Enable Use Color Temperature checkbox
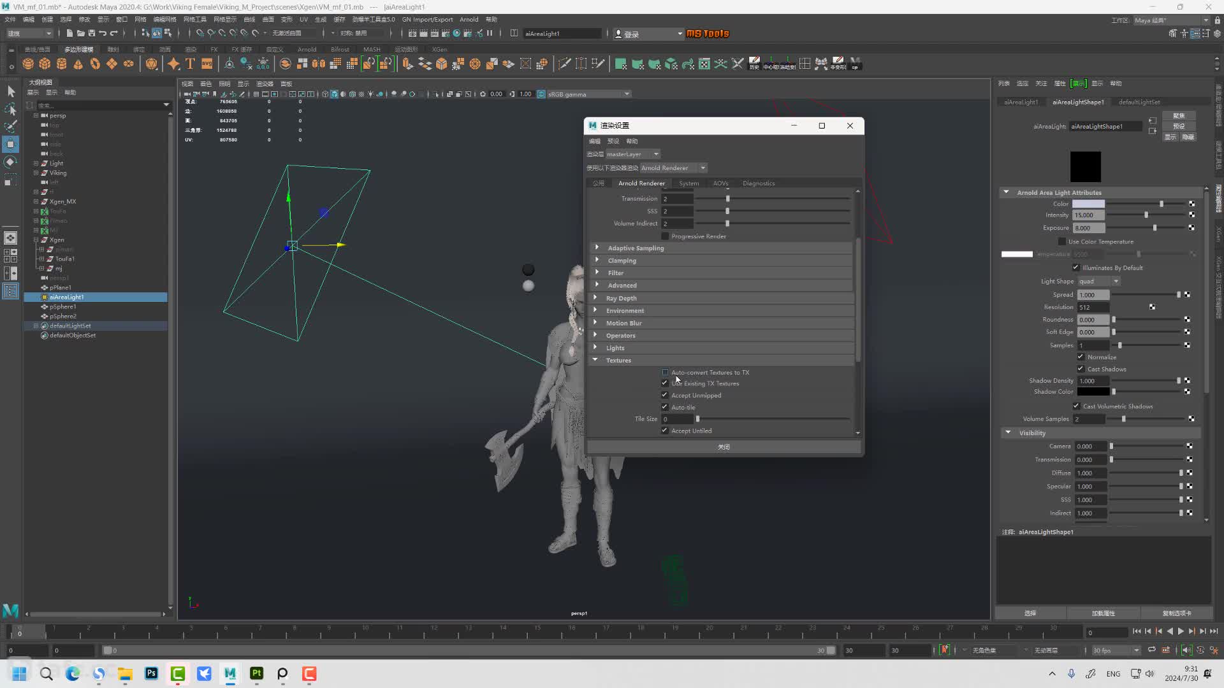Viewport: 1224px width, 688px height. (1062, 241)
